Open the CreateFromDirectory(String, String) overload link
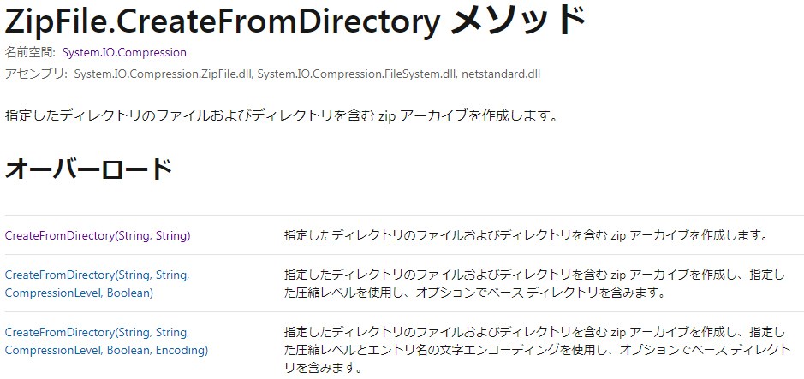The height and width of the screenshot is (379, 804). tap(98, 235)
